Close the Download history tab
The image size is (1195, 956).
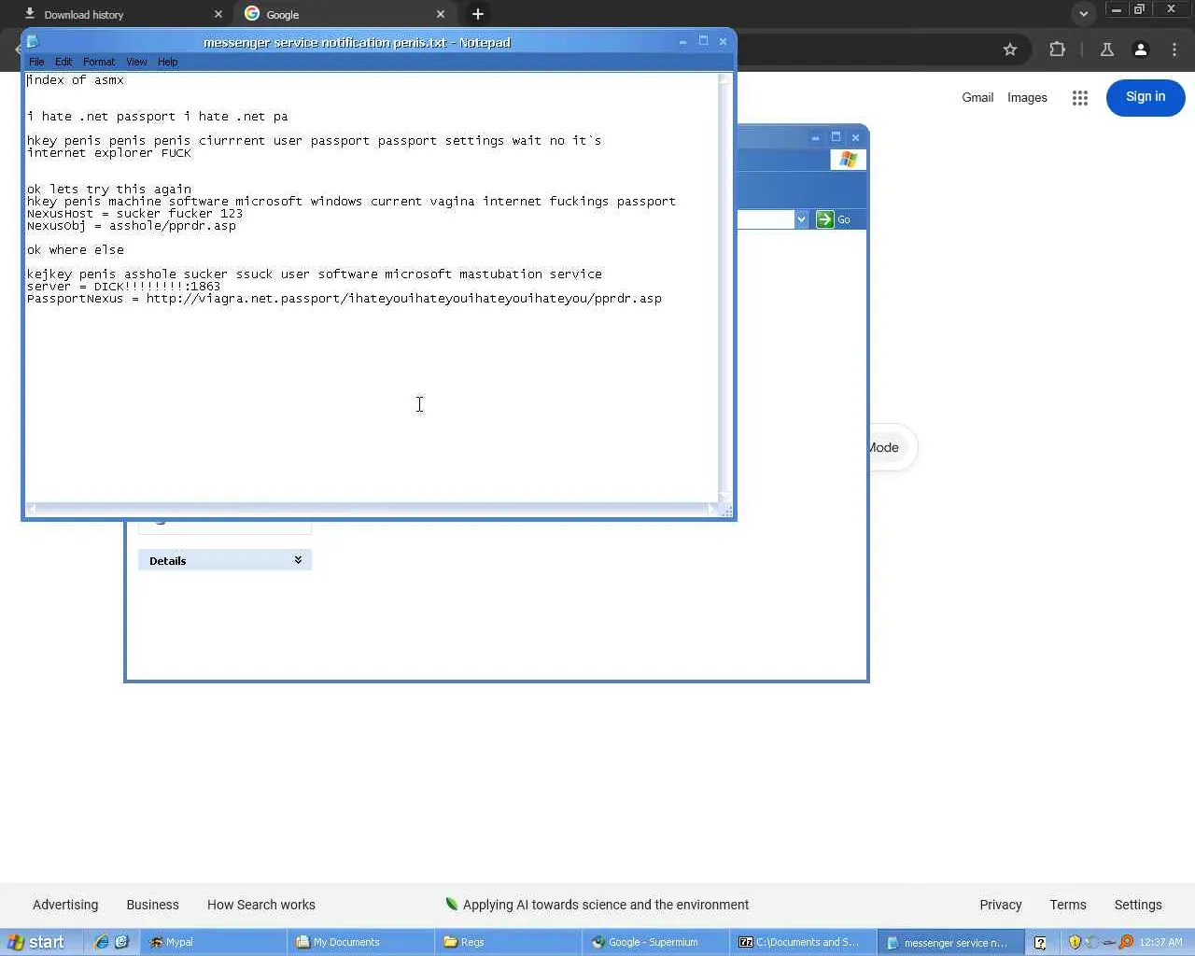[x=218, y=14]
